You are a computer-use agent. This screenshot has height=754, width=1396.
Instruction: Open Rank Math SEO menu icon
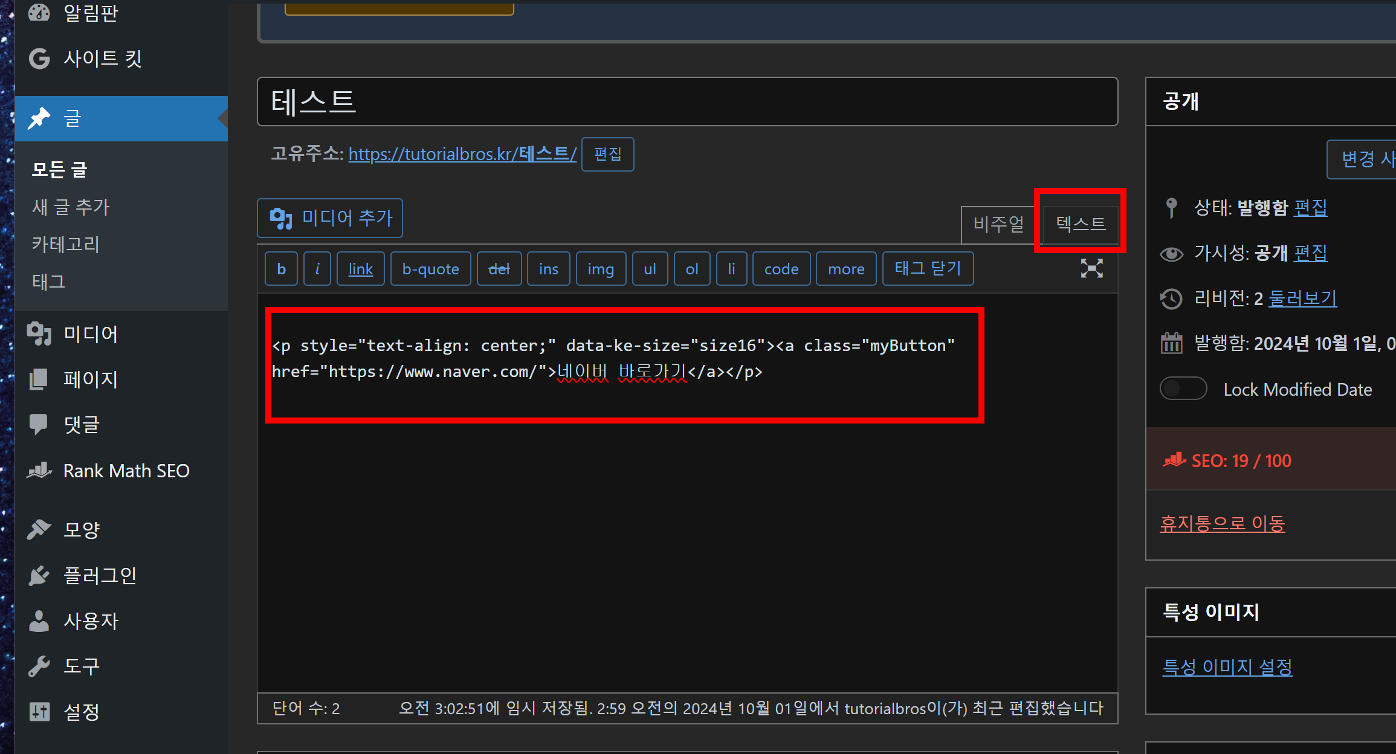[x=39, y=471]
